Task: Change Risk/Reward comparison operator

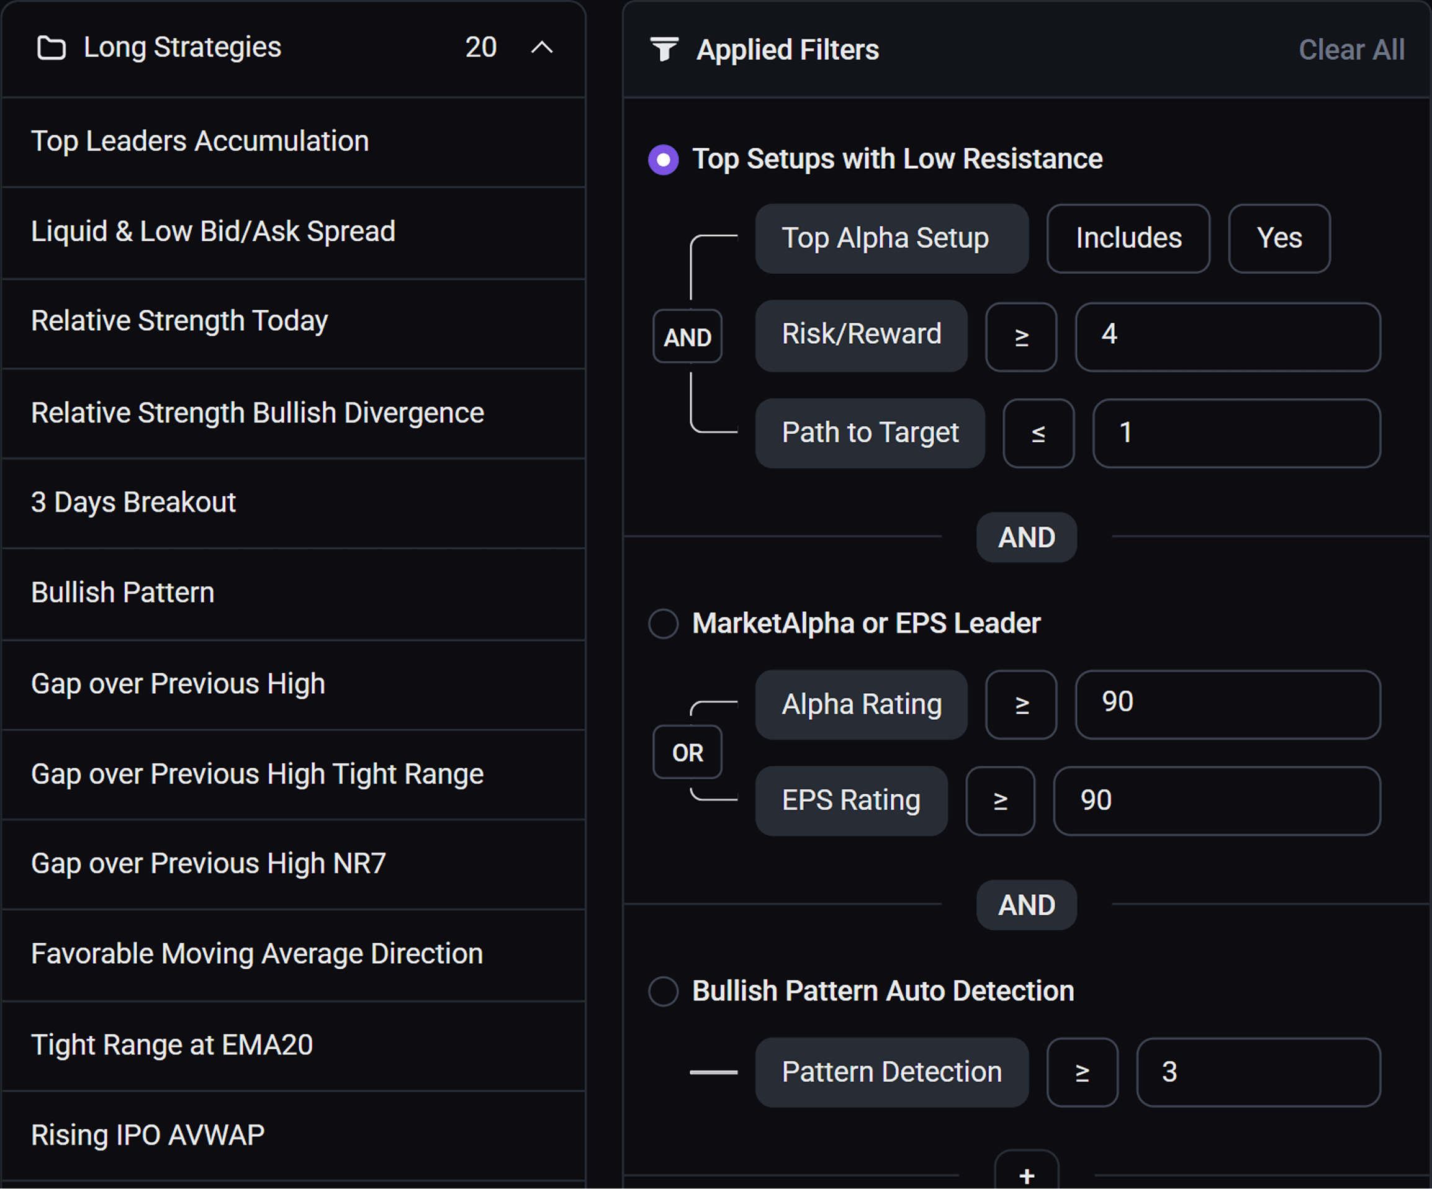Action: coord(1021,337)
